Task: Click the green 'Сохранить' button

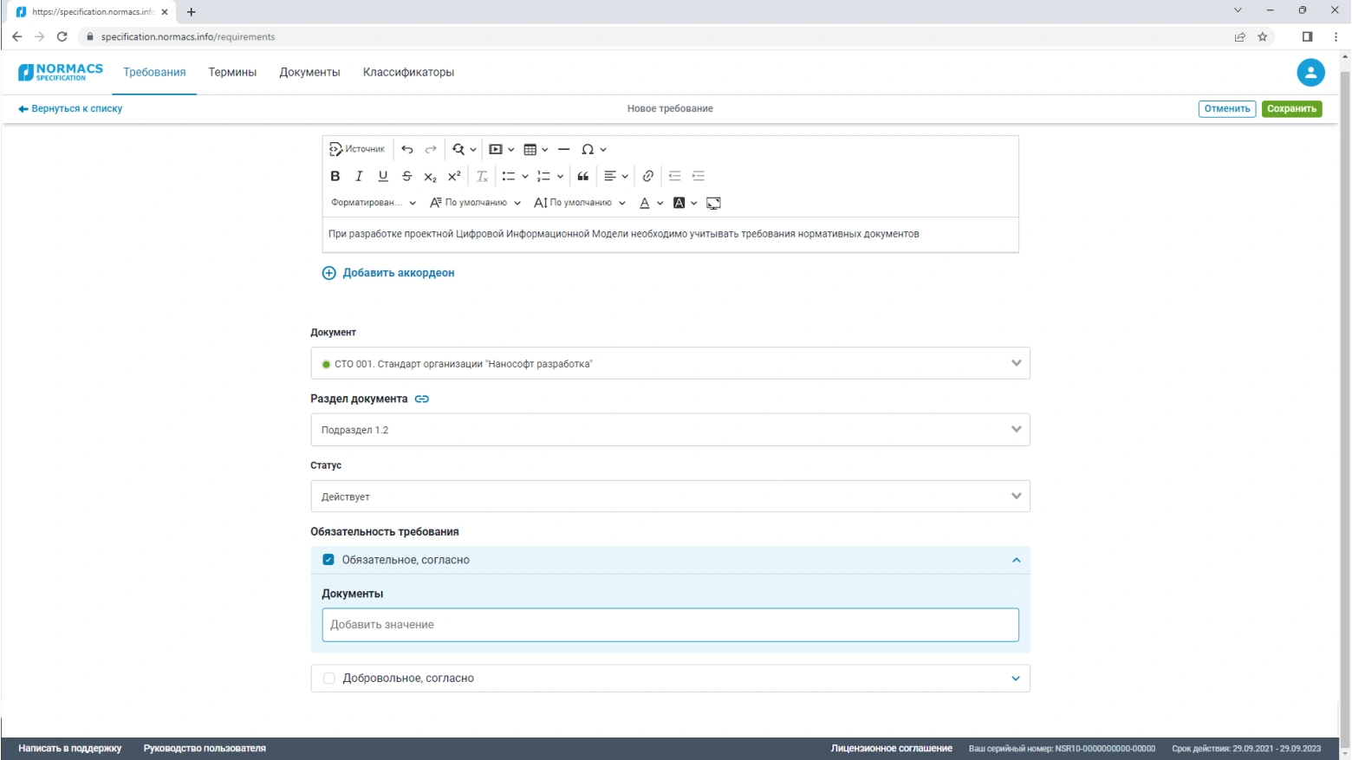Action: click(1291, 109)
